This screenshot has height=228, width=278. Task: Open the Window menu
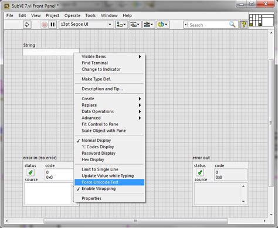(109, 15)
